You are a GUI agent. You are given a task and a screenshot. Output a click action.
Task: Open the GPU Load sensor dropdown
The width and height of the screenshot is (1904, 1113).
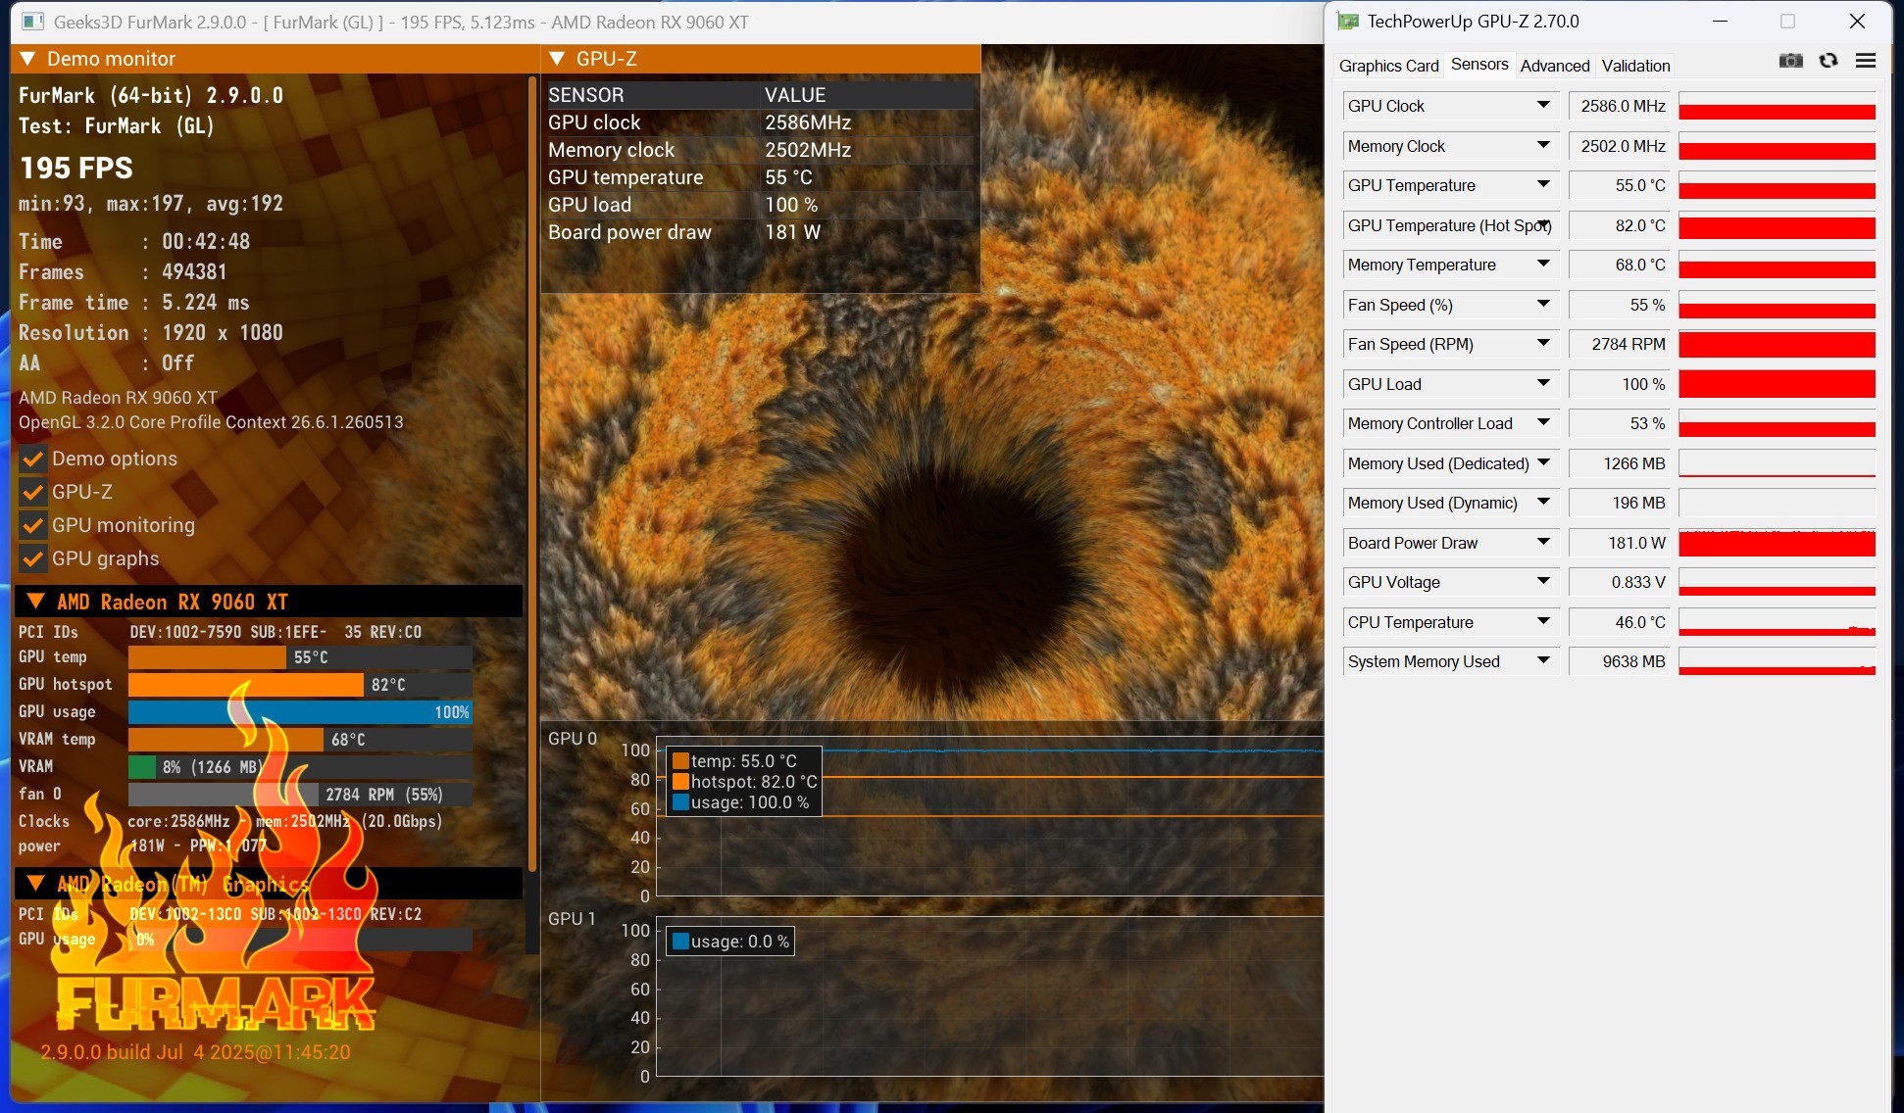point(1543,384)
